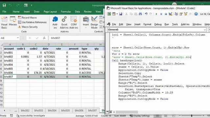Switch to the Data ribbon tab

[77, 12]
